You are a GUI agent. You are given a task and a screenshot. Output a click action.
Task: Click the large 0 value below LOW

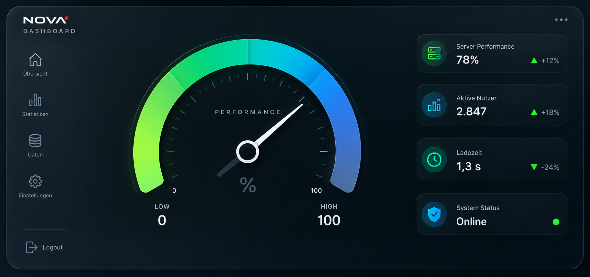click(x=162, y=221)
